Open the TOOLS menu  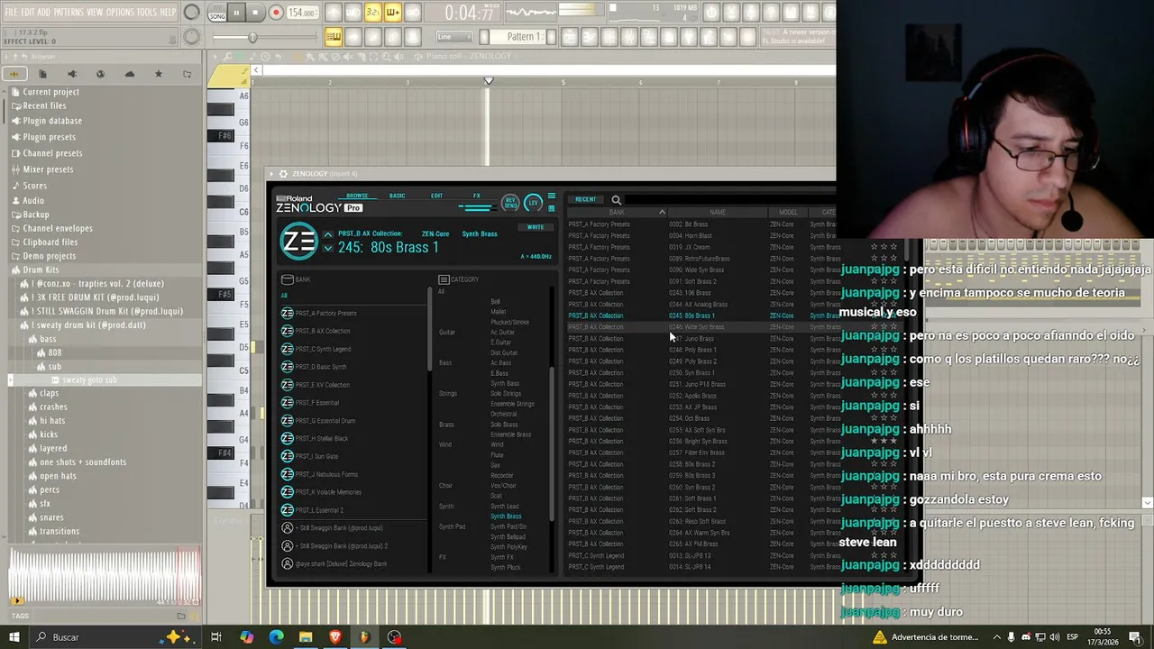[146, 12]
